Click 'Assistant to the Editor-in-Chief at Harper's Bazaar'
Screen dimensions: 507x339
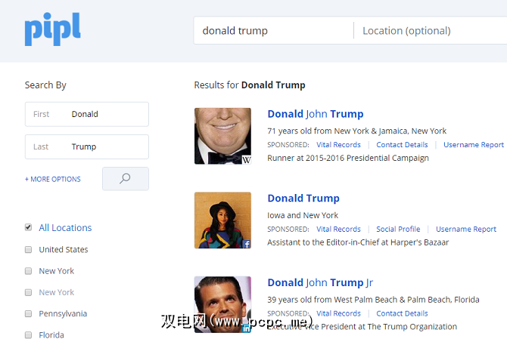pyautogui.click(x=358, y=242)
